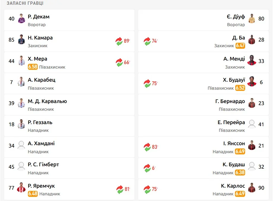Click substitution icon at 89' for Н. Камара
The image size is (273, 201).
tap(119, 41)
